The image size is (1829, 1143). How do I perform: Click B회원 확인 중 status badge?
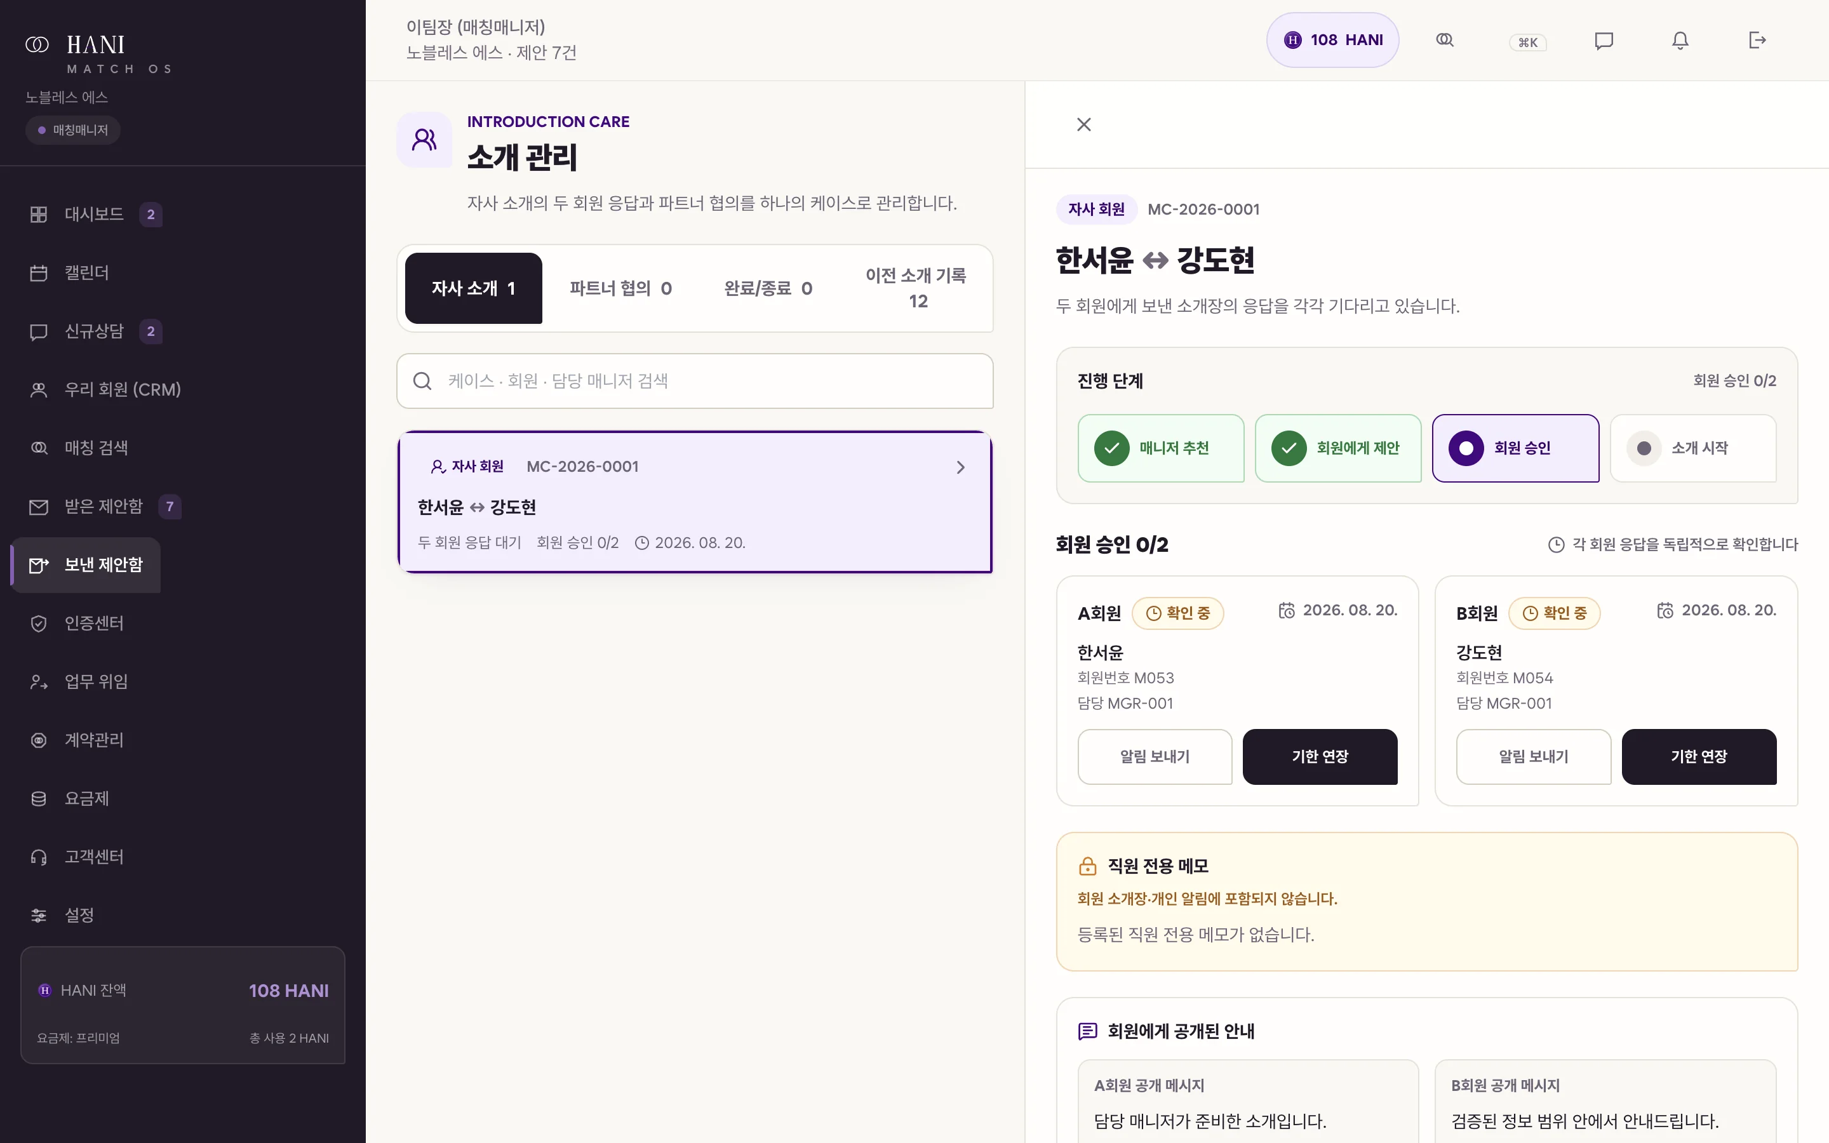coord(1554,613)
